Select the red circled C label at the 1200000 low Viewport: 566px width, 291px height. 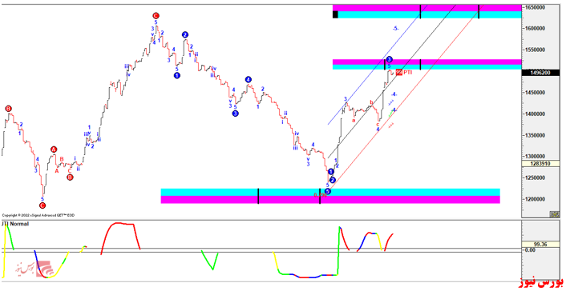pyautogui.click(x=42, y=205)
